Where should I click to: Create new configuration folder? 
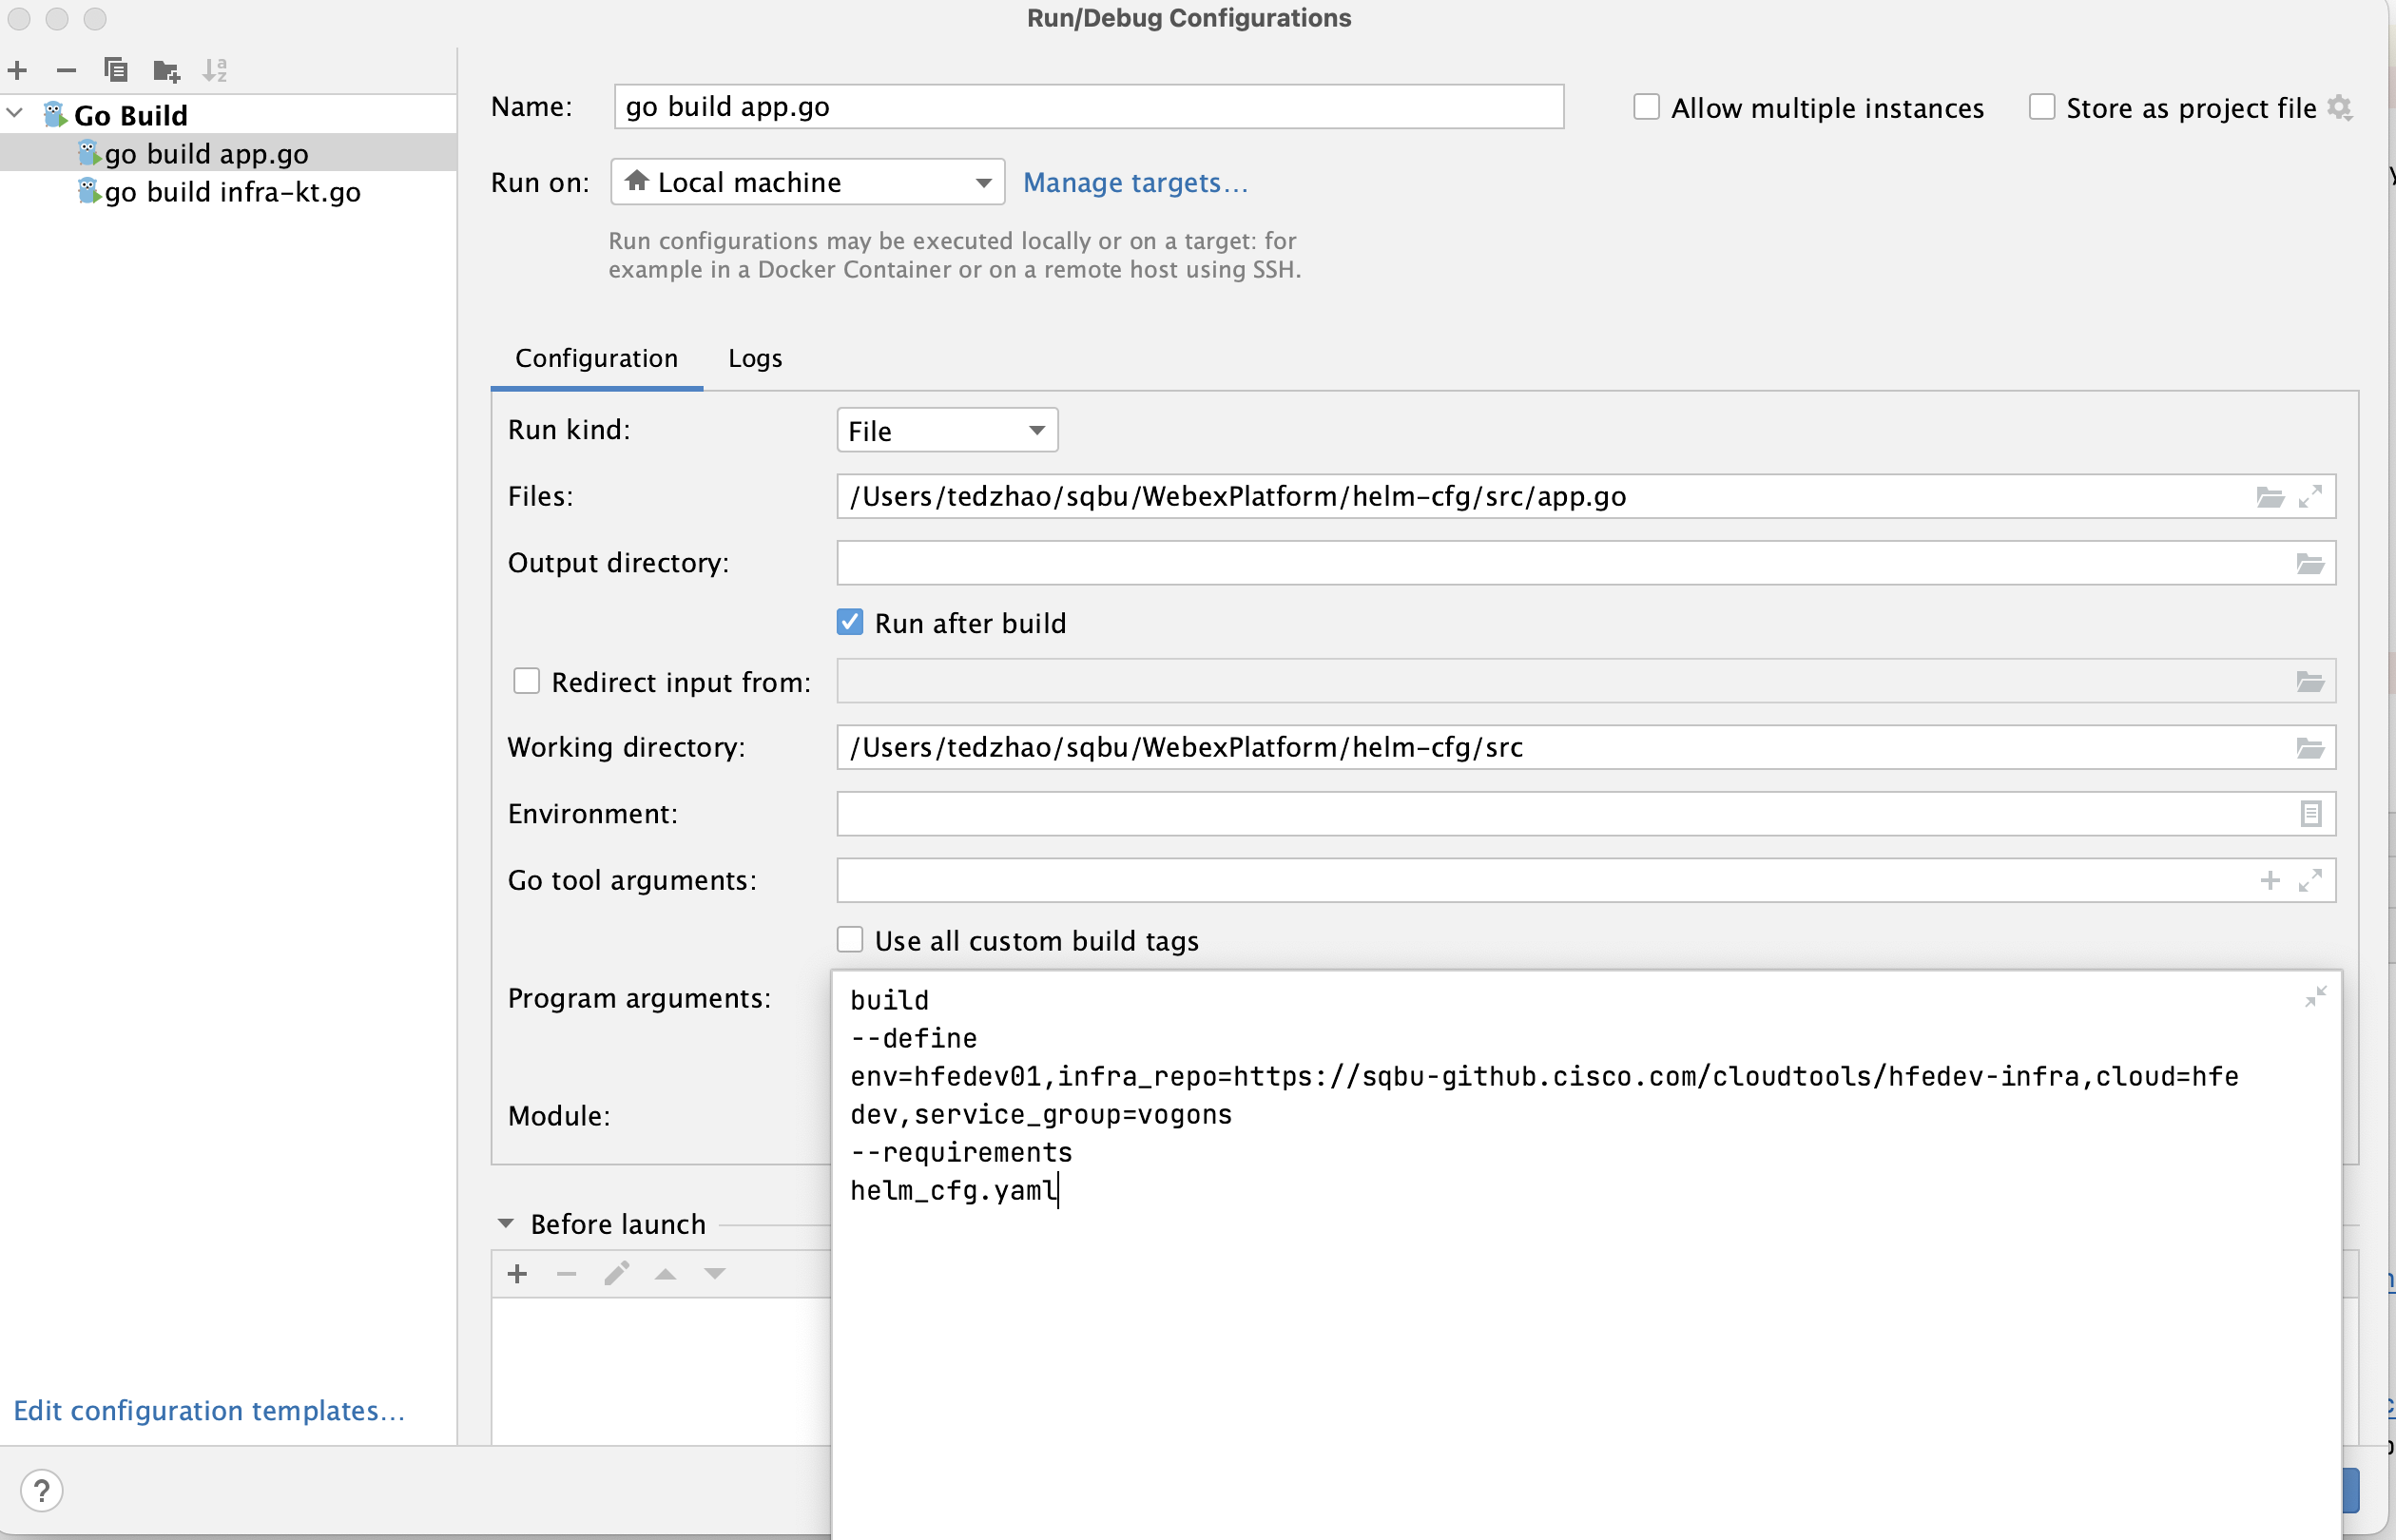coord(166,70)
